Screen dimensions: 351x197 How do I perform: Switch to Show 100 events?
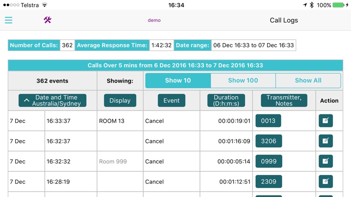pos(243,80)
